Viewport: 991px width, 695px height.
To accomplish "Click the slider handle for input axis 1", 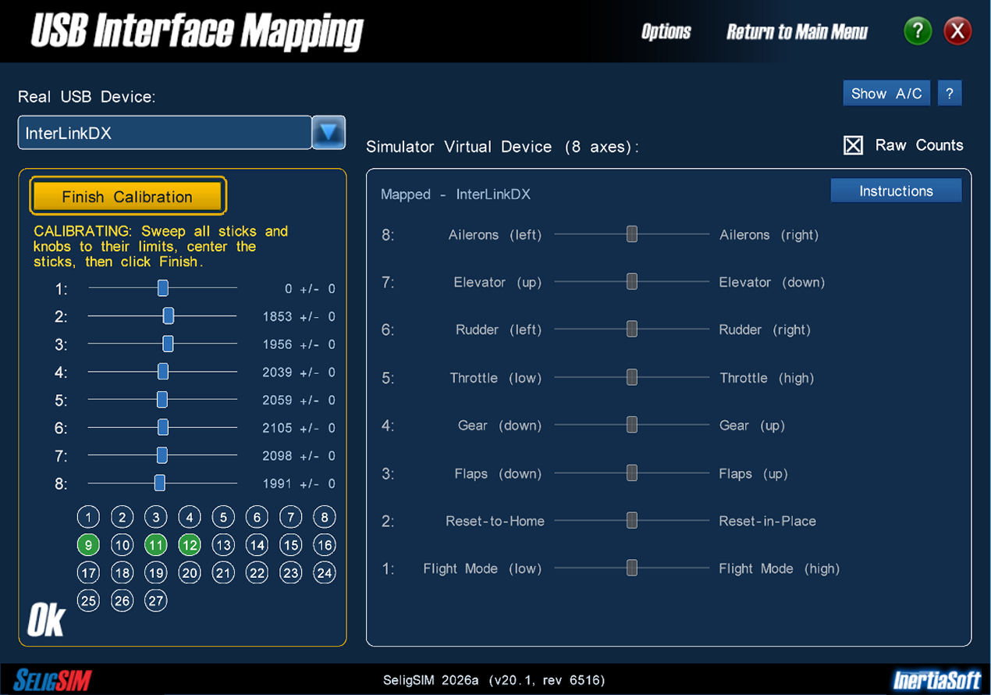I will [x=163, y=289].
